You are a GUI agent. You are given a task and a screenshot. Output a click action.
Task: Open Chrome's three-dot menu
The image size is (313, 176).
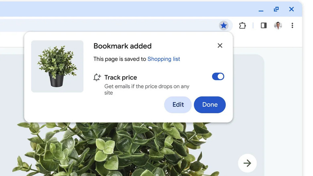[292, 25]
